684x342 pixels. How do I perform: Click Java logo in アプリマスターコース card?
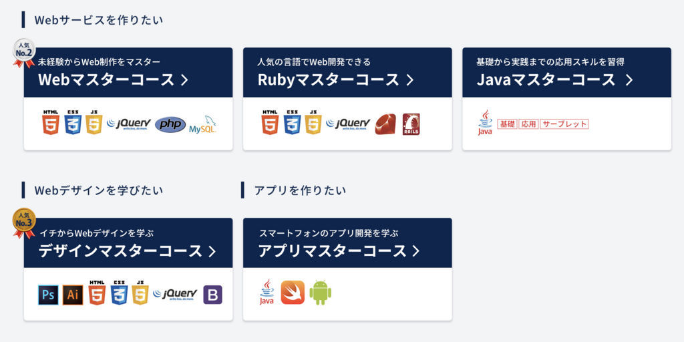[x=267, y=293]
